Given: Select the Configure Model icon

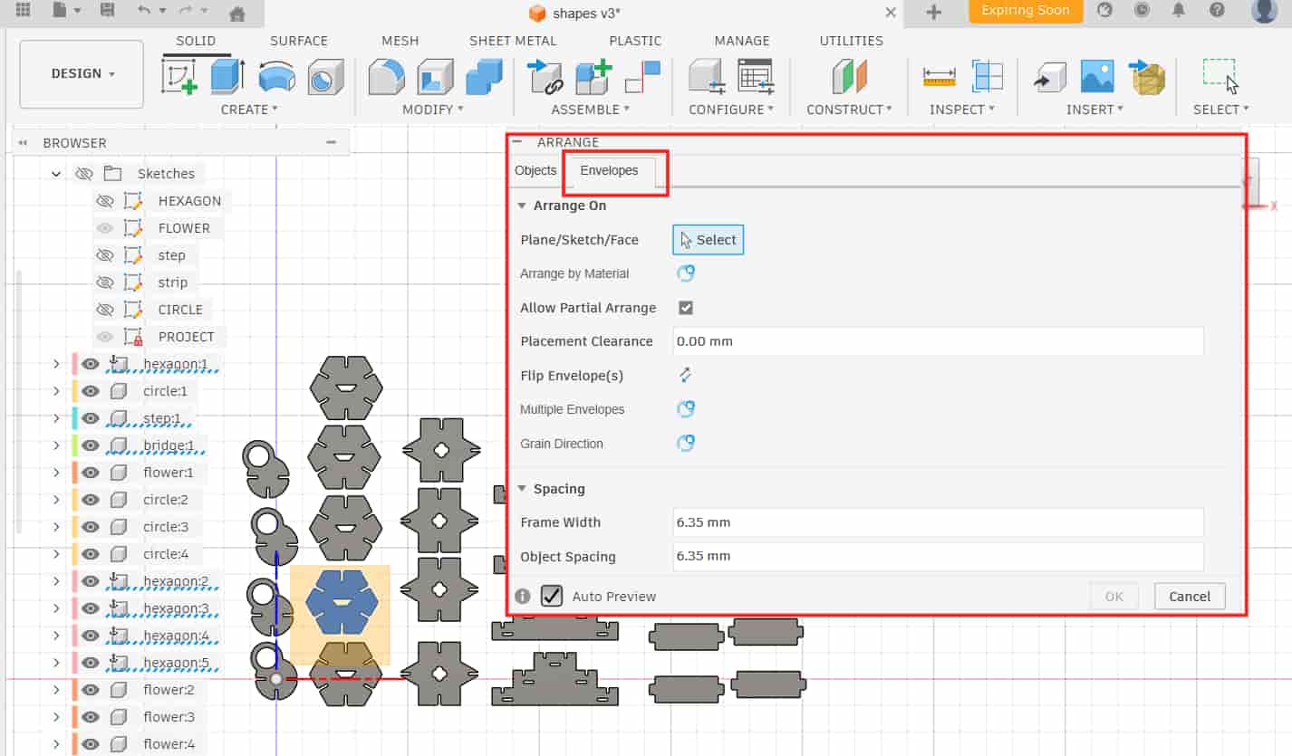Looking at the screenshot, I should (x=707, y=76).
